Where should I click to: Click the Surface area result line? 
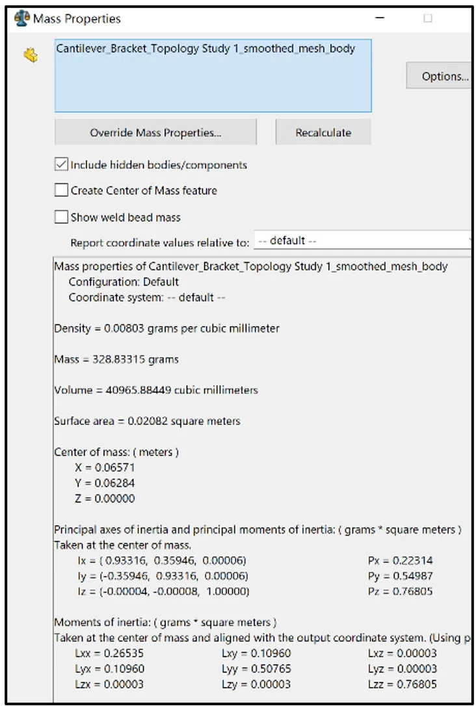pyautogui.click(x=147, y=422)
